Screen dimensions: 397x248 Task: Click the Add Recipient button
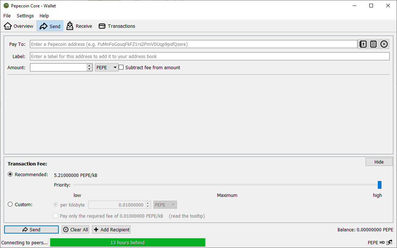coord(111,229)
